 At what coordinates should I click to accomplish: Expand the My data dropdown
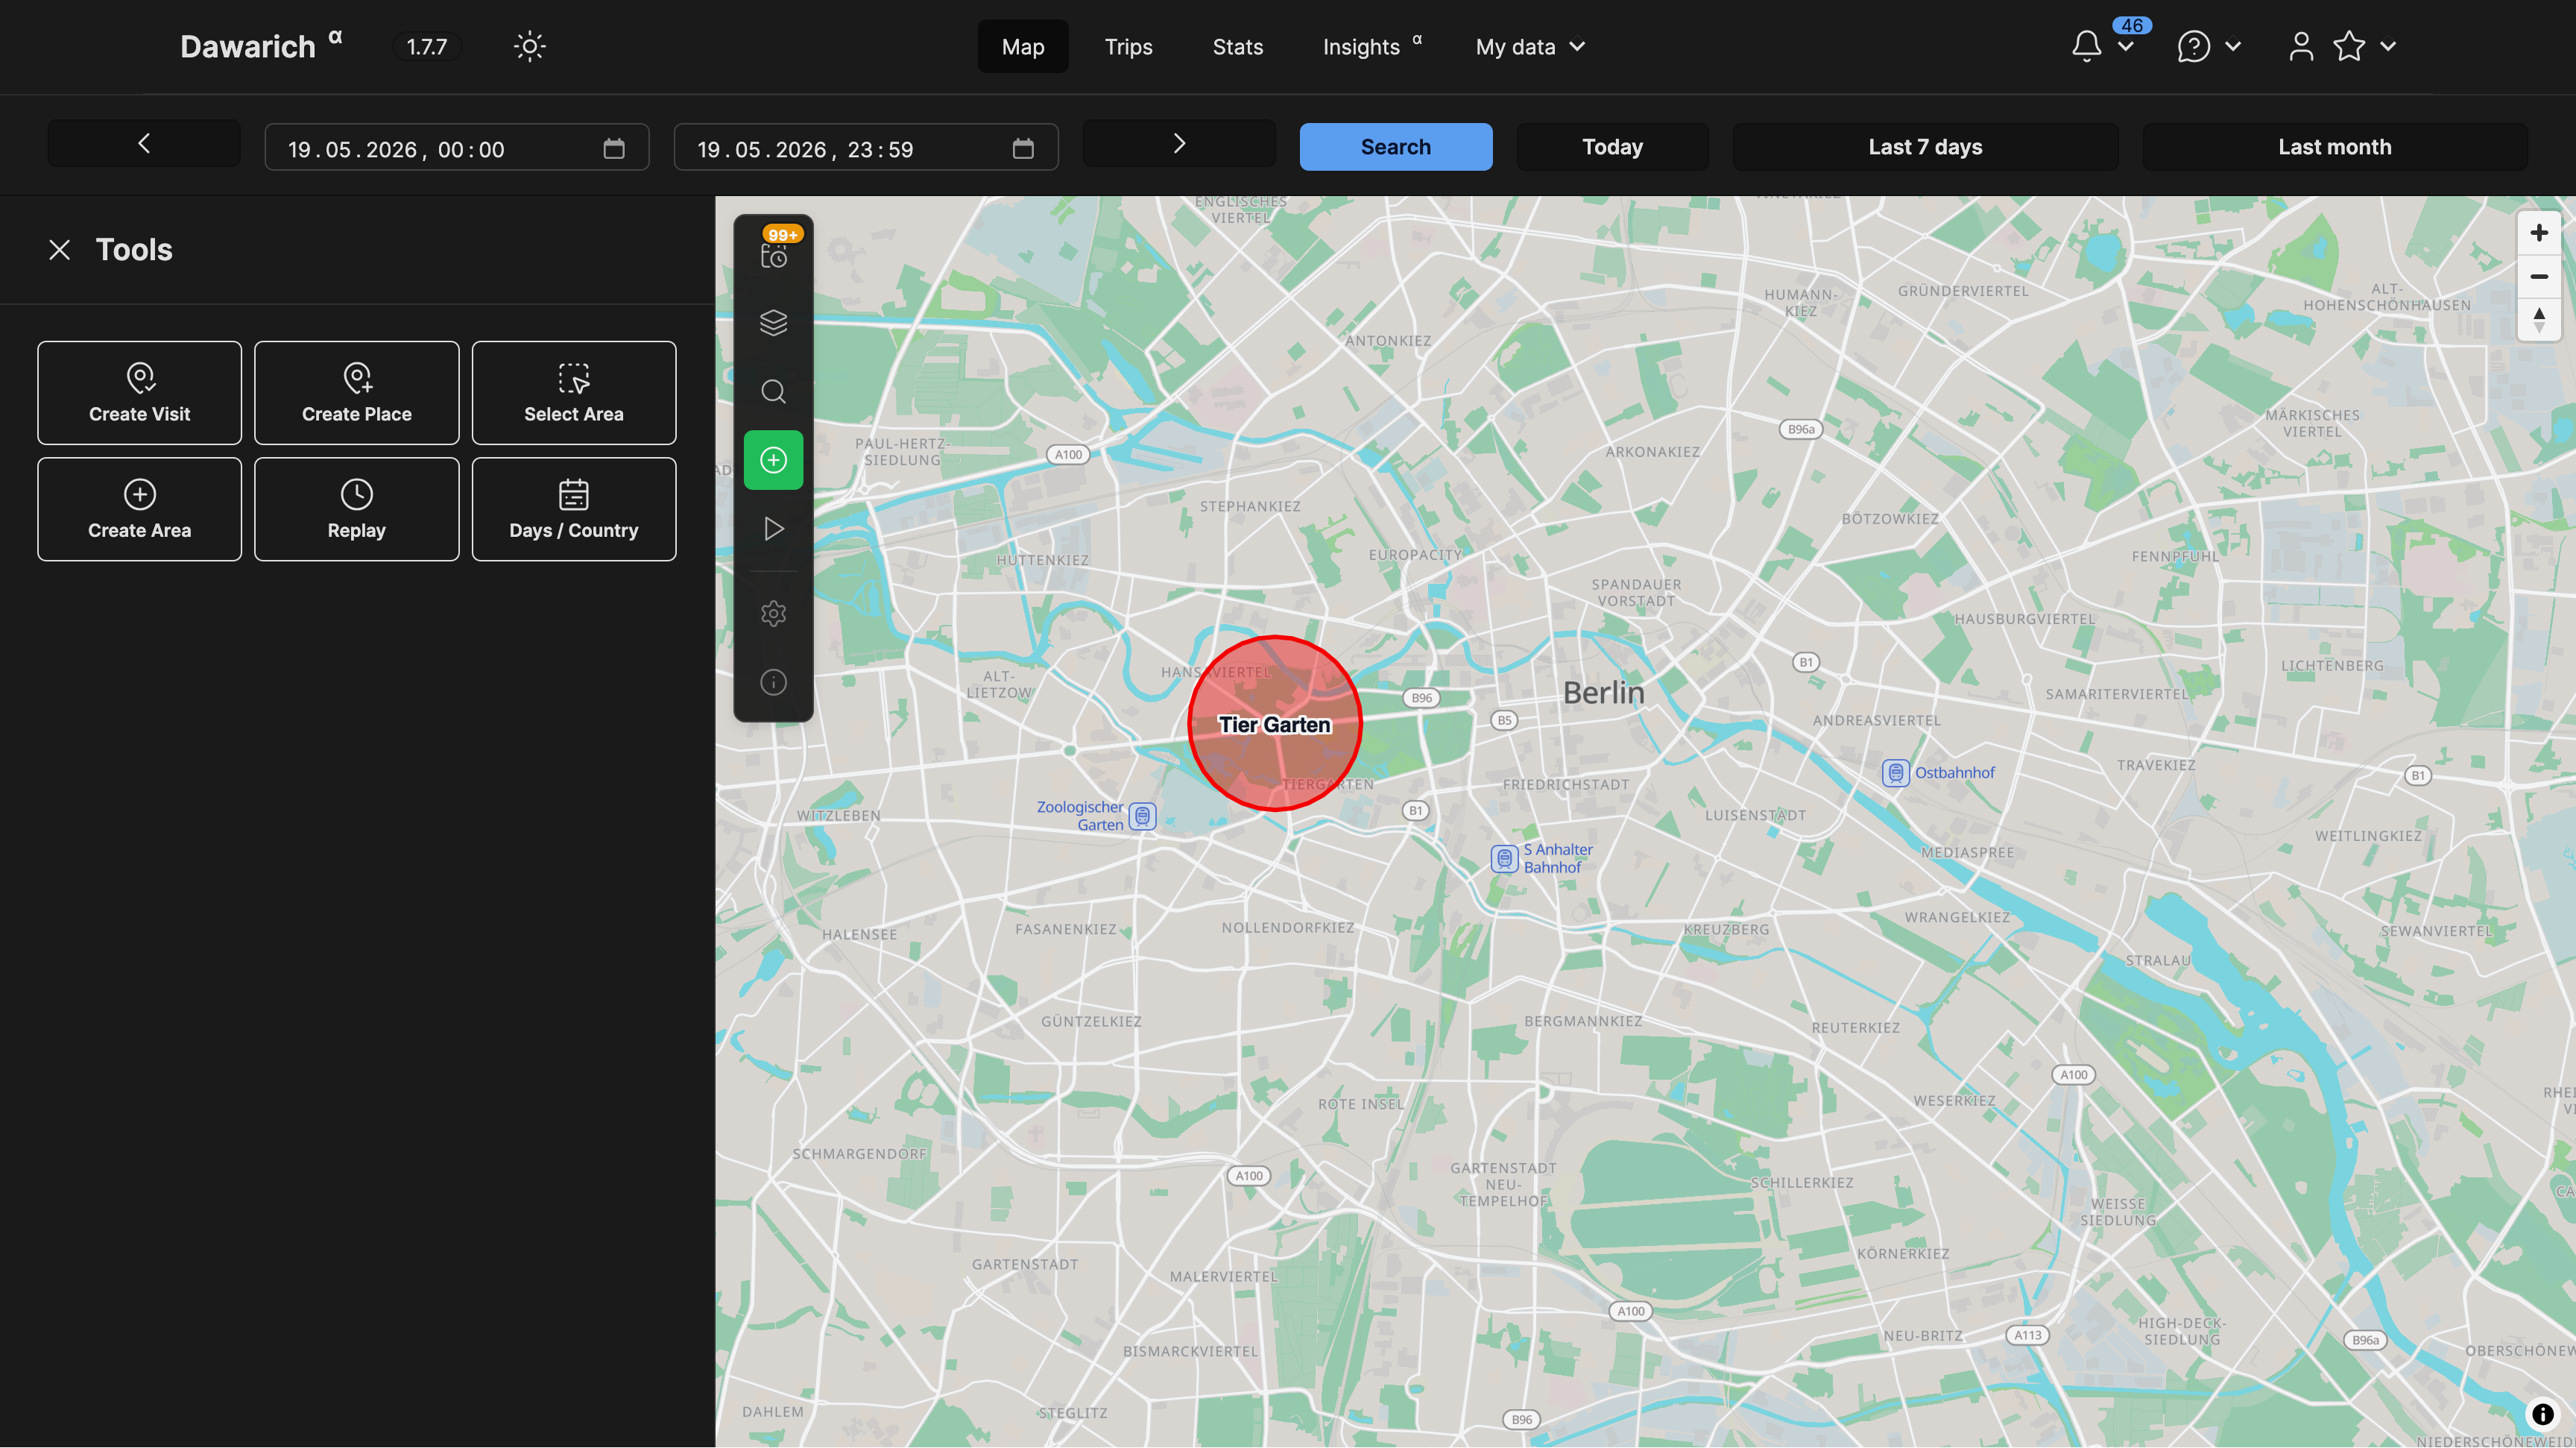click(1530, 47)
